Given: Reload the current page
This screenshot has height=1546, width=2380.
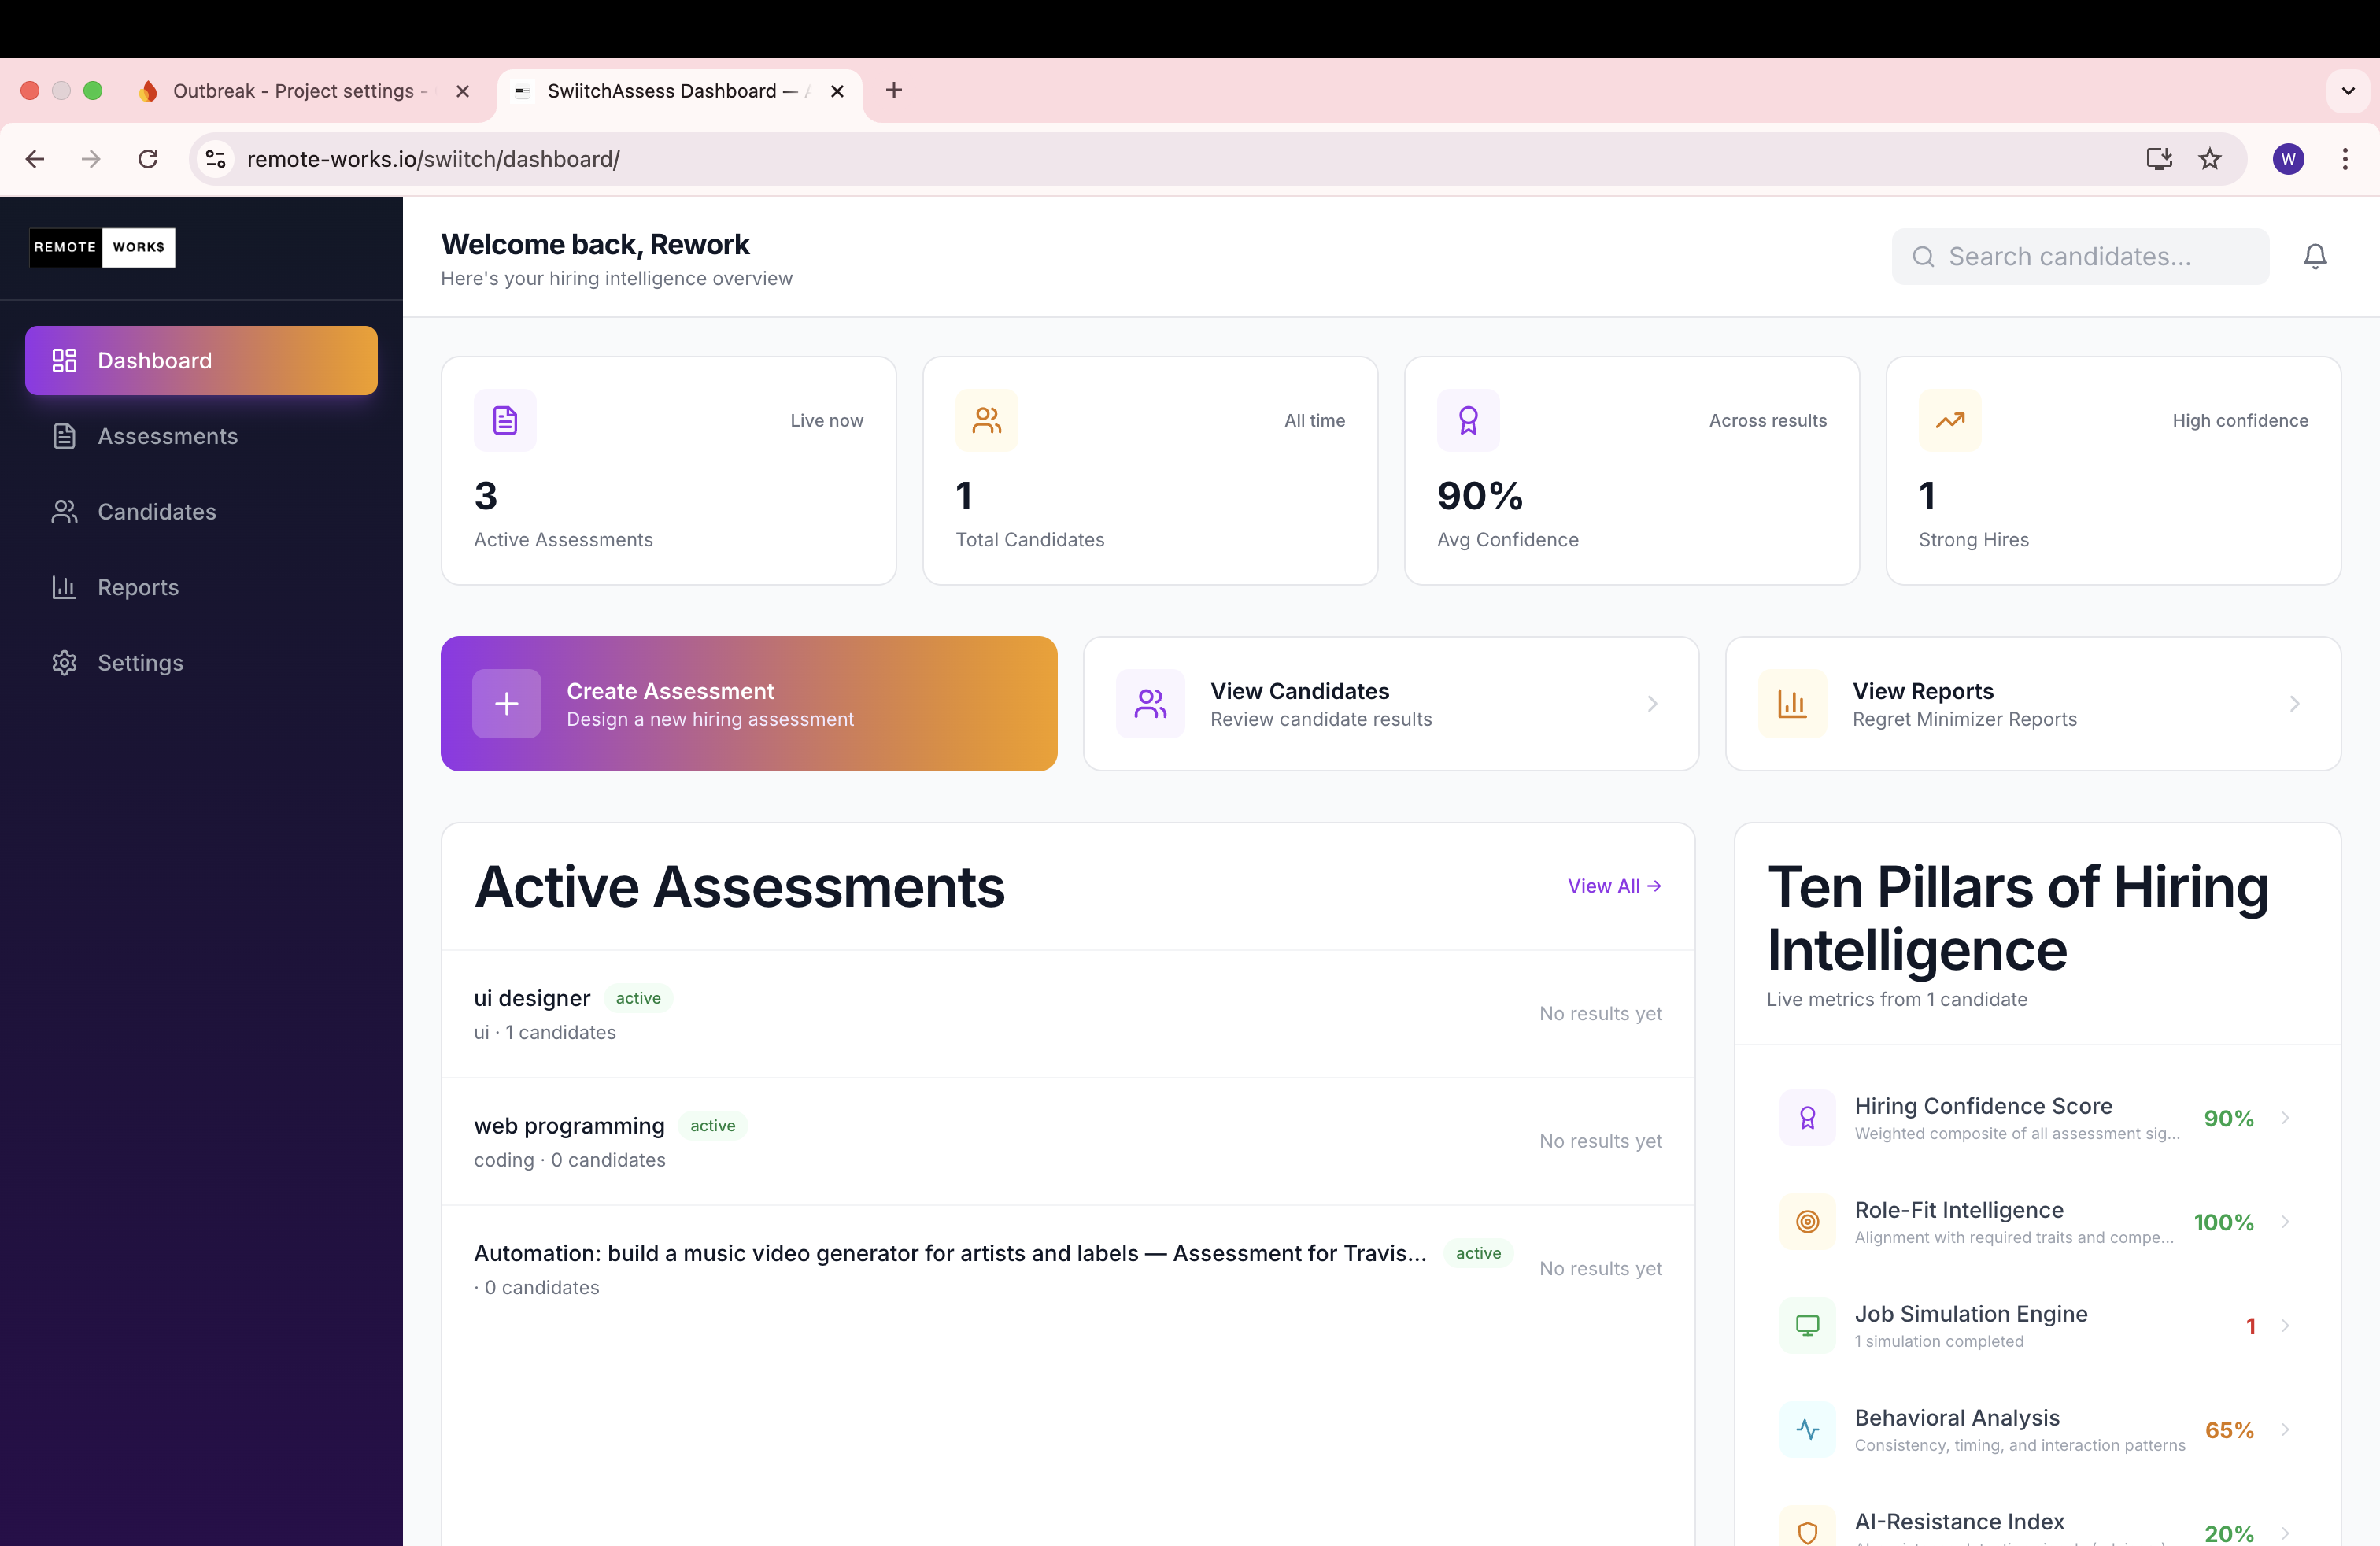Looking at the screenshot, I should 148,159.
